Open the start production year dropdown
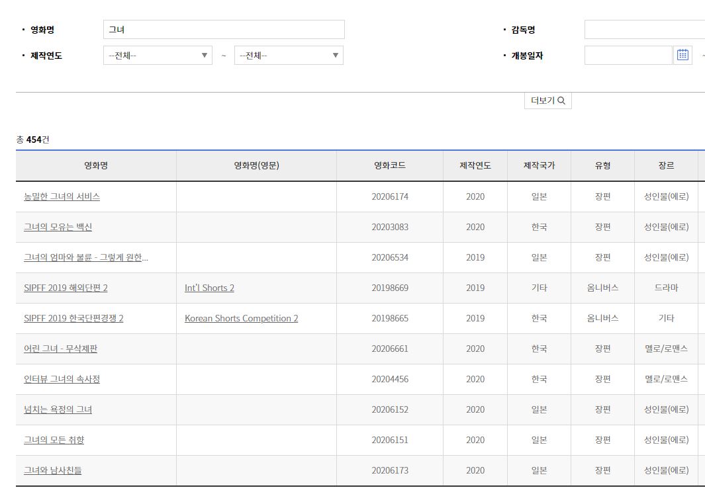The image size is (705, 502). click(x=158, y=56)
